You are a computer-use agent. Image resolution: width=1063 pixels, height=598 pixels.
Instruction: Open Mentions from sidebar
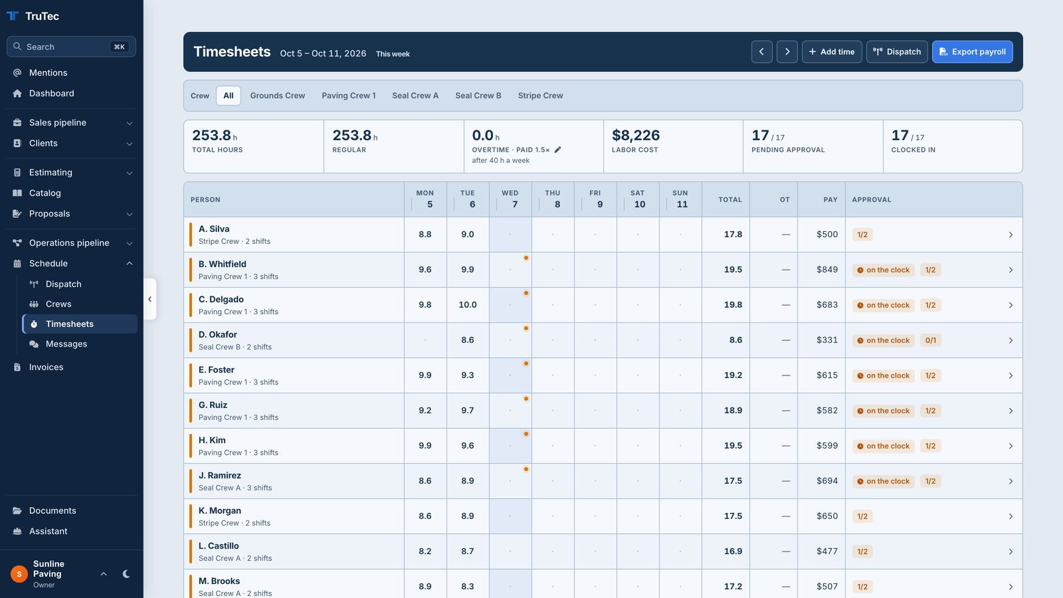click(x=71, y=72)
